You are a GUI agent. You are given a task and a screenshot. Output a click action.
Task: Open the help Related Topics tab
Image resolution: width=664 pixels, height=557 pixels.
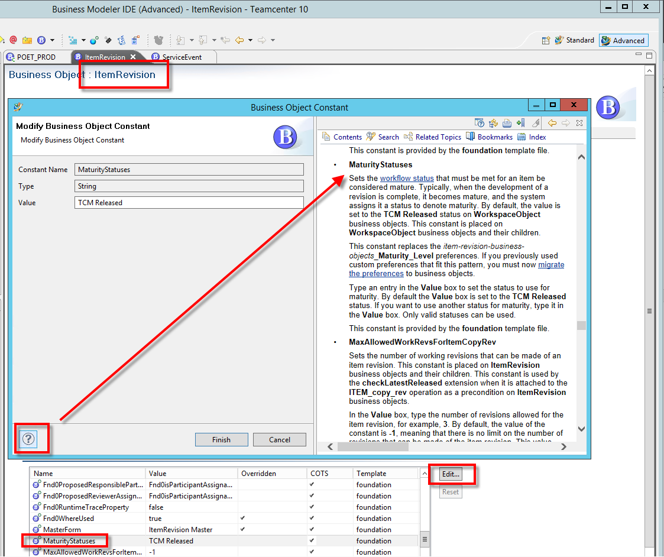433,137
